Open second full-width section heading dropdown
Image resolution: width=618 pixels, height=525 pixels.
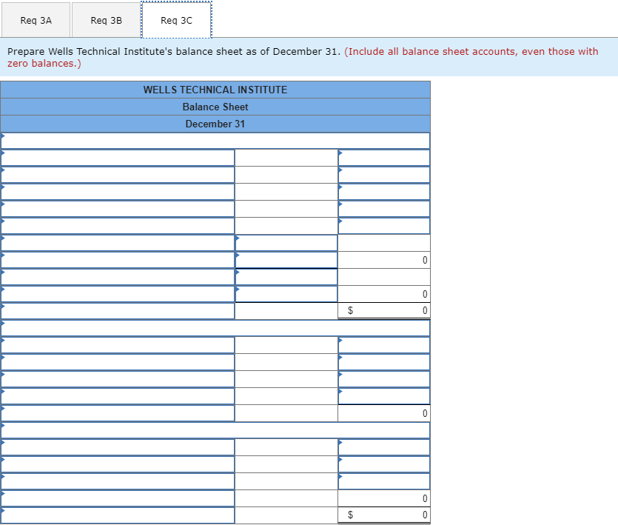pos(215,328)
